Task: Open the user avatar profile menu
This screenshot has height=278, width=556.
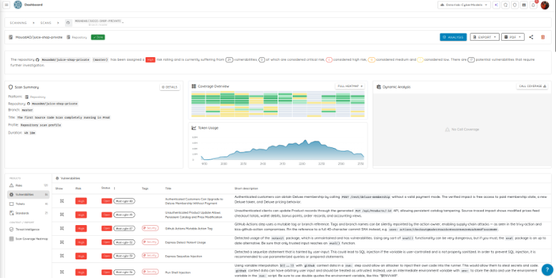Action: coord(545,5)
